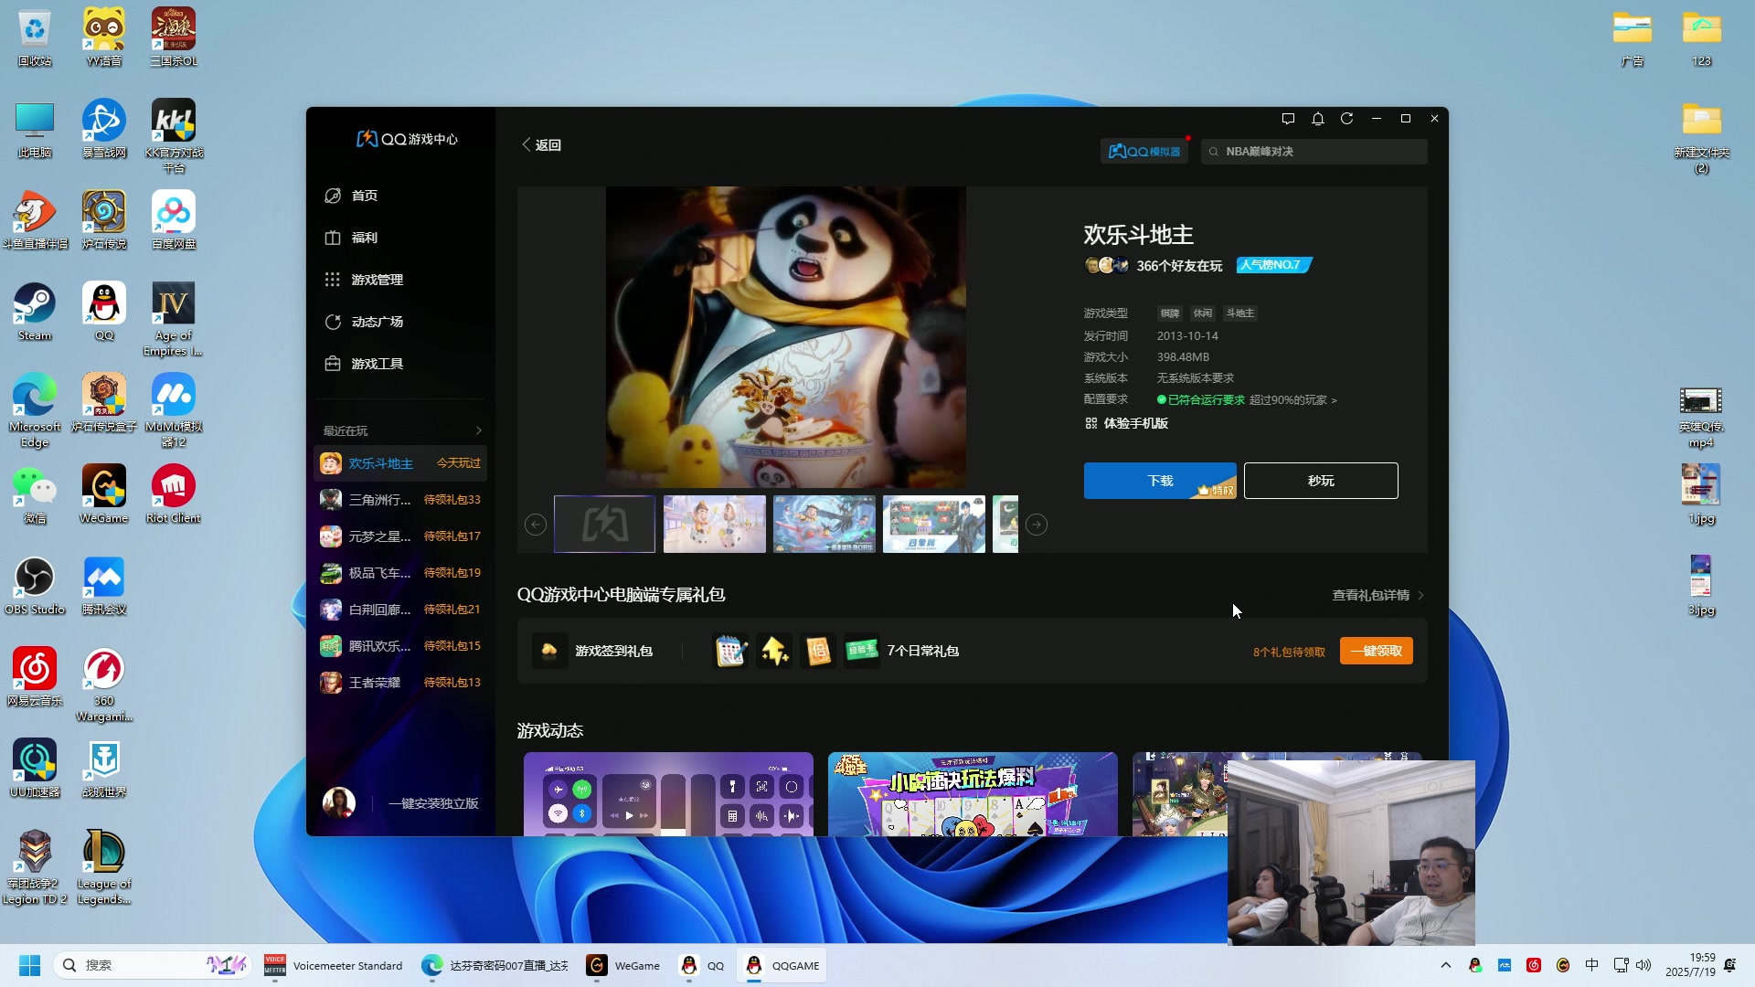Click the green card gift icon

(862, 651)
